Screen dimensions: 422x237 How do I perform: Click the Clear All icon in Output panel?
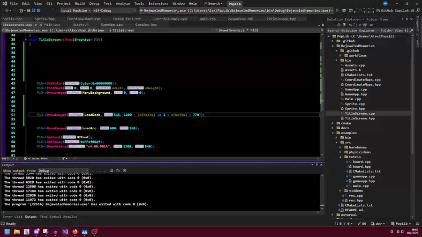tap(111, 170)
